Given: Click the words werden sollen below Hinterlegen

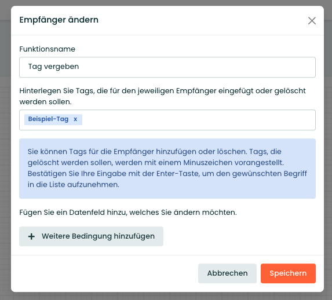Looking at the screenshot, I should tap(45, 102).
